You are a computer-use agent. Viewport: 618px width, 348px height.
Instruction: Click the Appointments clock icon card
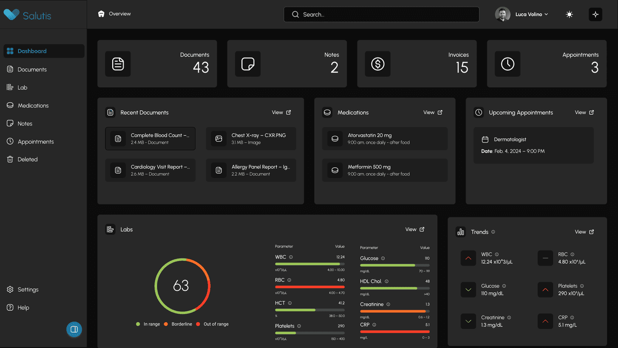pos(507,63)
